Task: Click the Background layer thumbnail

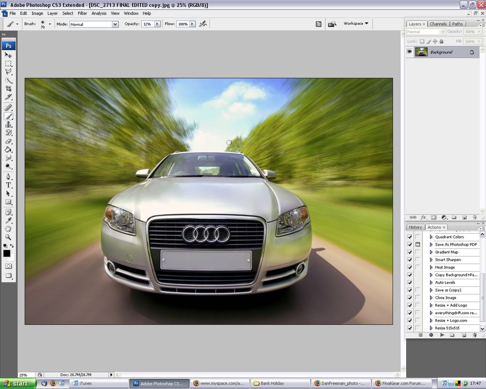Action: click(421, 52)
